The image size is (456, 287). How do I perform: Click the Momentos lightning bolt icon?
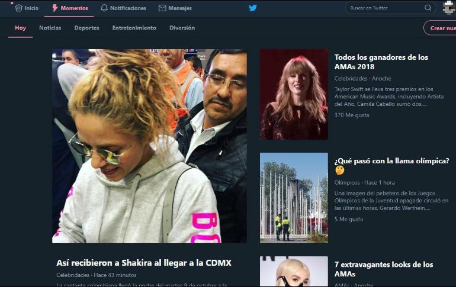54,8
